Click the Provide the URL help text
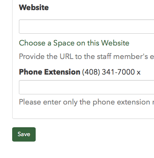 pos(86,56)
